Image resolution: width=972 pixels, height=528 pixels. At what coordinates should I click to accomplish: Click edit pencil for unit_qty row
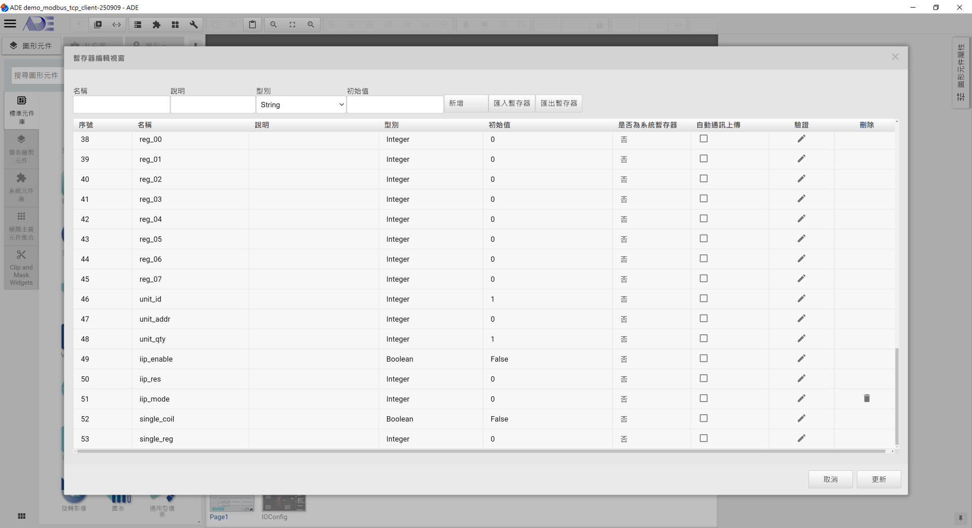801,339
